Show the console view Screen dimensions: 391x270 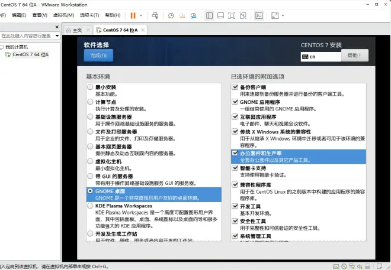coord(259,16)
